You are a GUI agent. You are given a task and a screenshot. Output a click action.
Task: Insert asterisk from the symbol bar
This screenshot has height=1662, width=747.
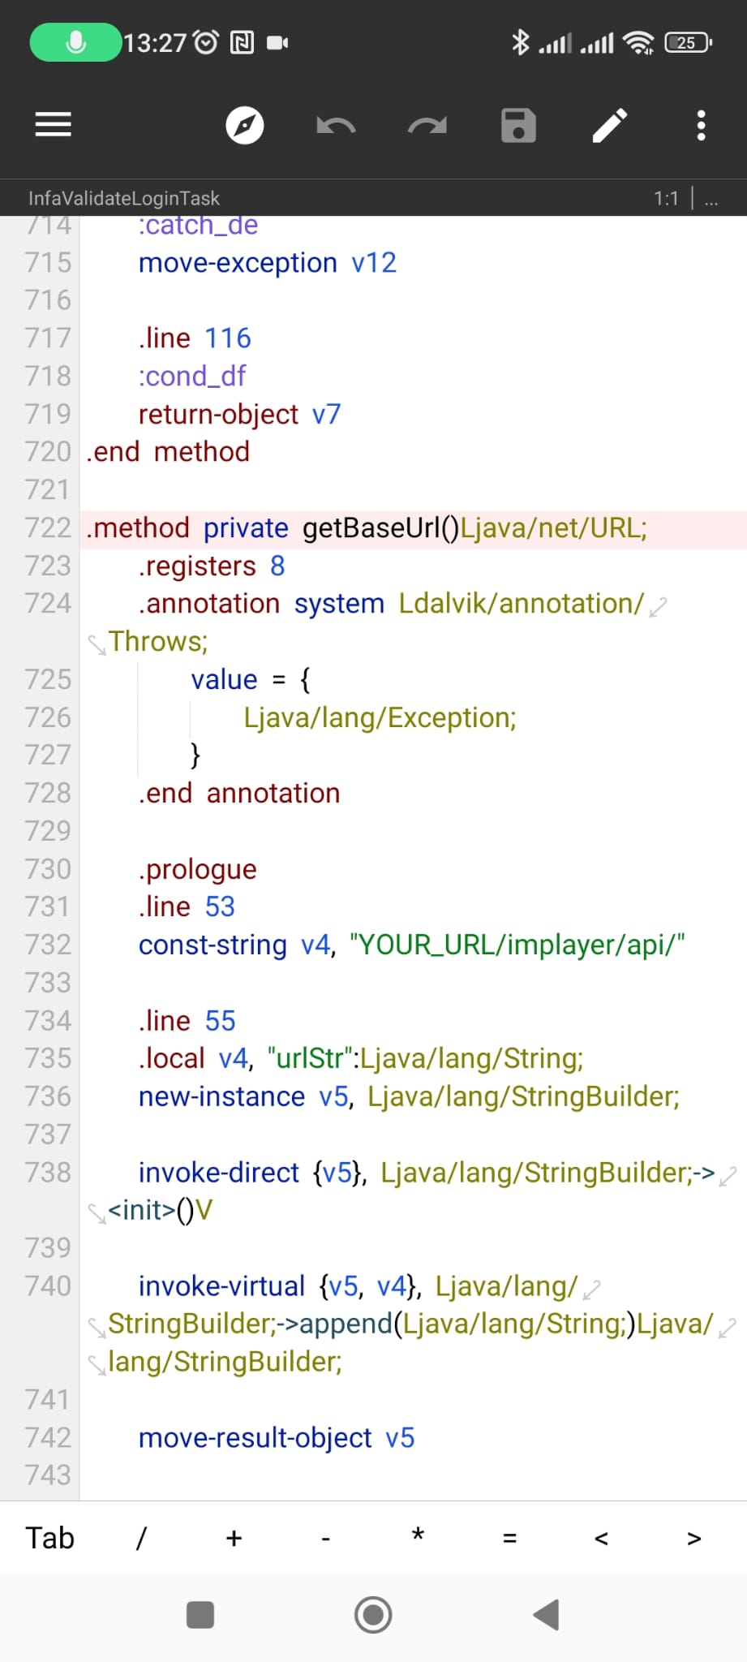(x=418, y=1538)
